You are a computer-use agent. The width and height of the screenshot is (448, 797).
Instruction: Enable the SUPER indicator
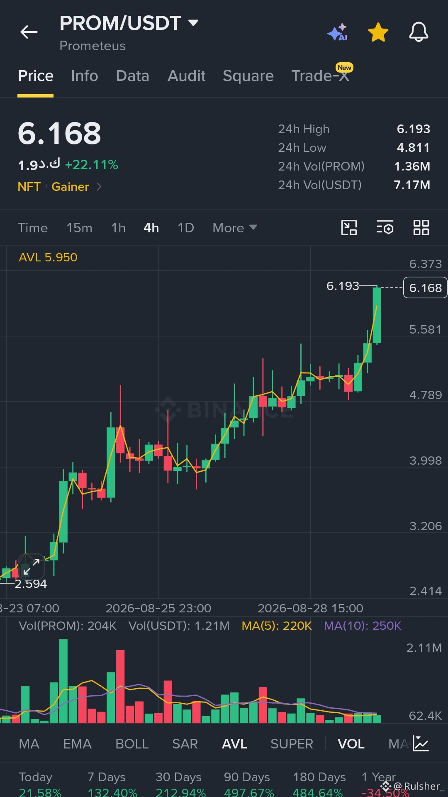point(292,744)
